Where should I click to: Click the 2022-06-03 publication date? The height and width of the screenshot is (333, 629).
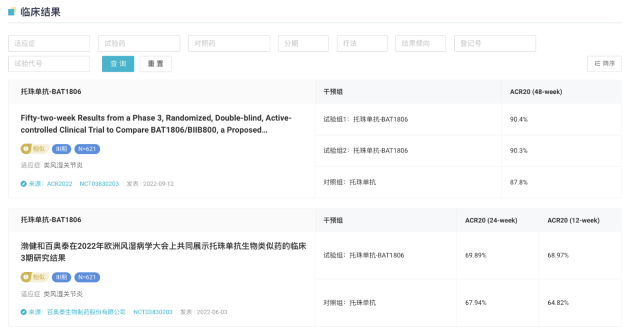(x=212, y=312)
